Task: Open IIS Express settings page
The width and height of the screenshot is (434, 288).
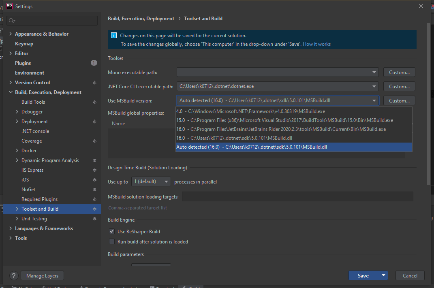Action: [32, 170]
